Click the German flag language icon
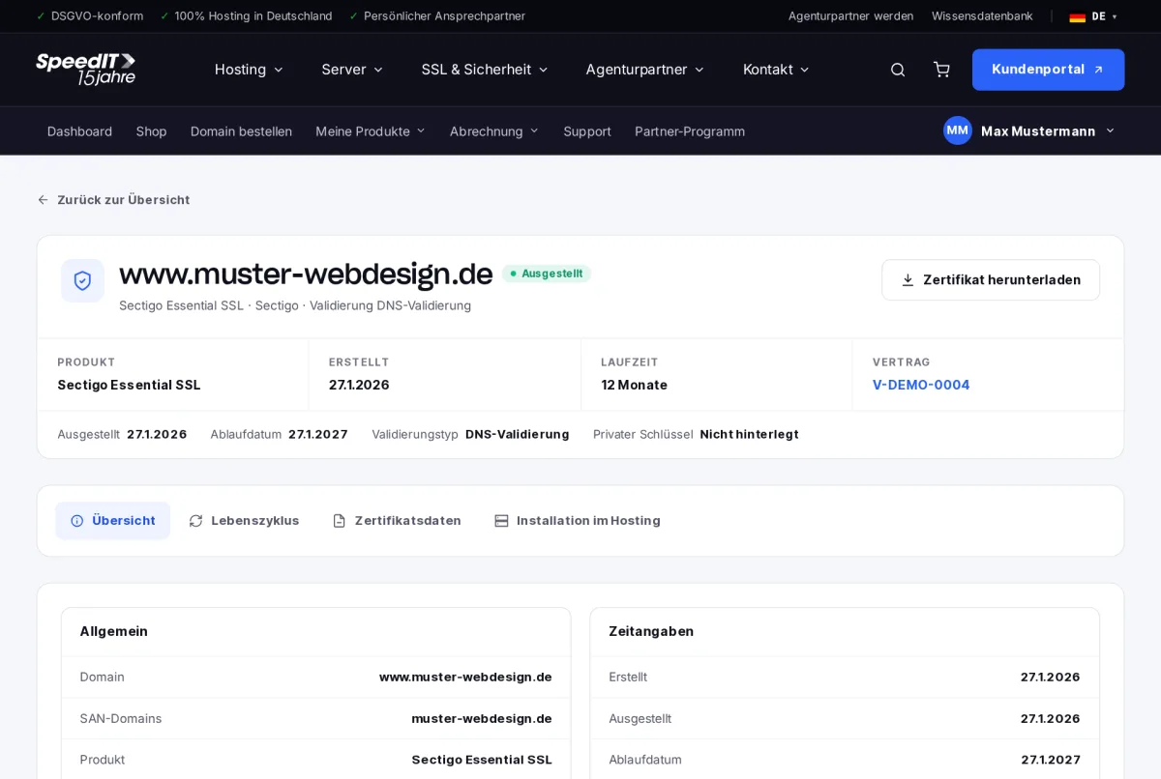Screen dimensions: 1161x779 point(1077,16)
